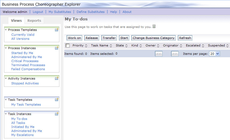Toggle the select-all checkbox in table header
Image resolution: width=230 pixels, height=140 pixels.
click(x=68, y=46)
